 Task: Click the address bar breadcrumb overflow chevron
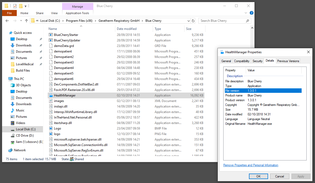click(x=38, y=21)
